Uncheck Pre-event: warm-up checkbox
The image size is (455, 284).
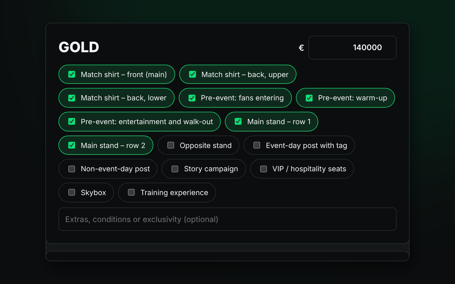309,98
